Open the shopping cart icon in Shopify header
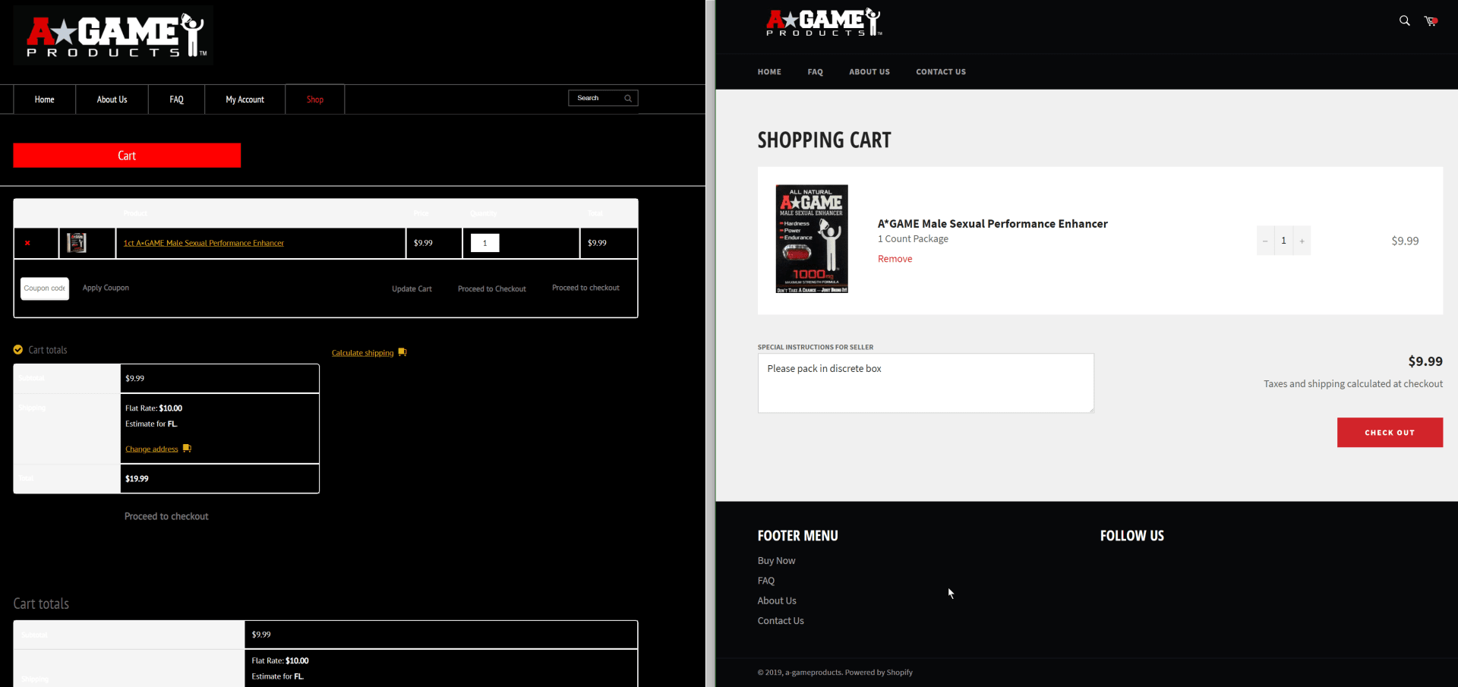This screenshot has width=1458, height=687. (x=1431, y=20)
